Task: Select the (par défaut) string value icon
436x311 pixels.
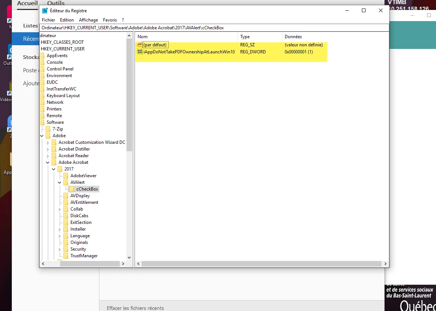Action: coord(139,45)
